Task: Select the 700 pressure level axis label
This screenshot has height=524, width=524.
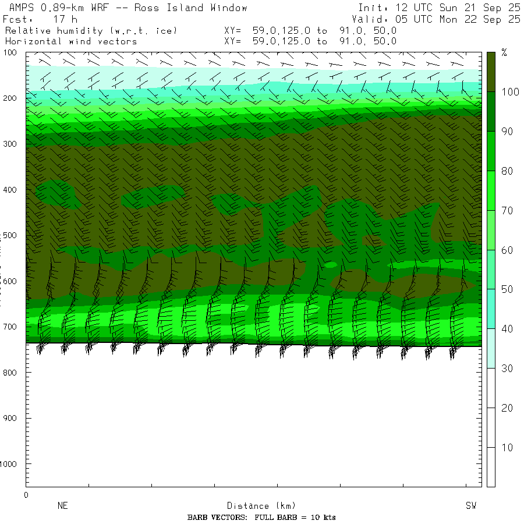Action: (x=10, y=327)
